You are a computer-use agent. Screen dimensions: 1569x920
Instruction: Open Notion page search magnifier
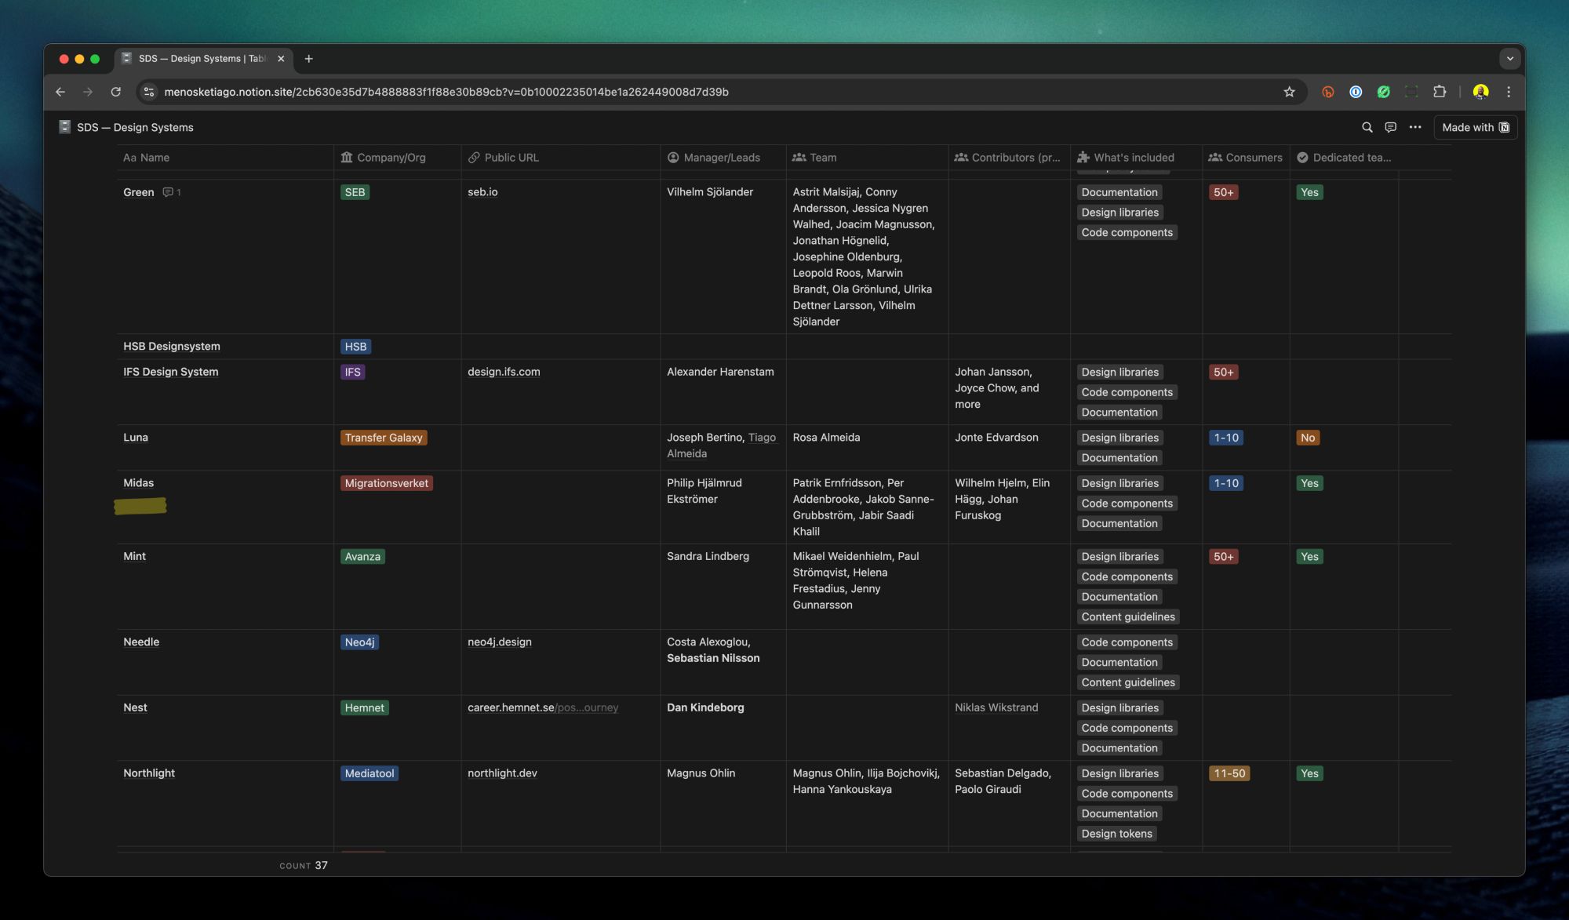coord(1367,127)
